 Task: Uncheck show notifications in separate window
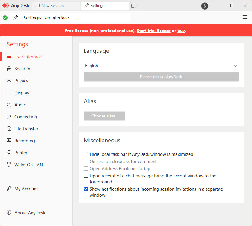pyautogui.click(x=86, y=189)
